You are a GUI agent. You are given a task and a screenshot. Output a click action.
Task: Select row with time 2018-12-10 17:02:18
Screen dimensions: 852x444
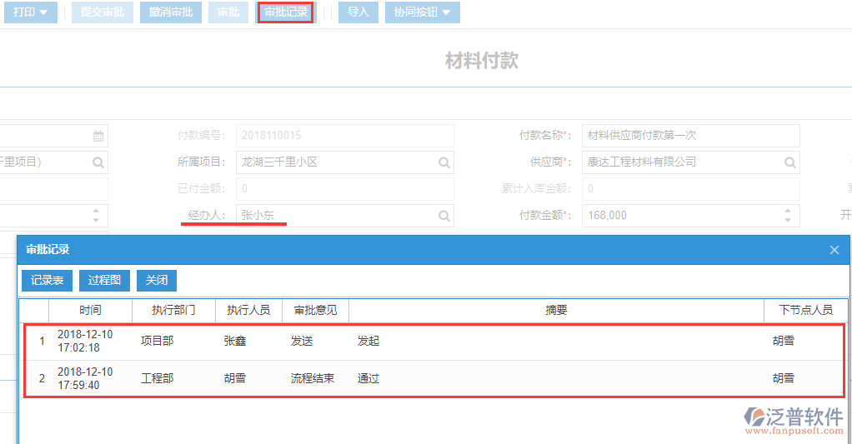pos(434,342)
